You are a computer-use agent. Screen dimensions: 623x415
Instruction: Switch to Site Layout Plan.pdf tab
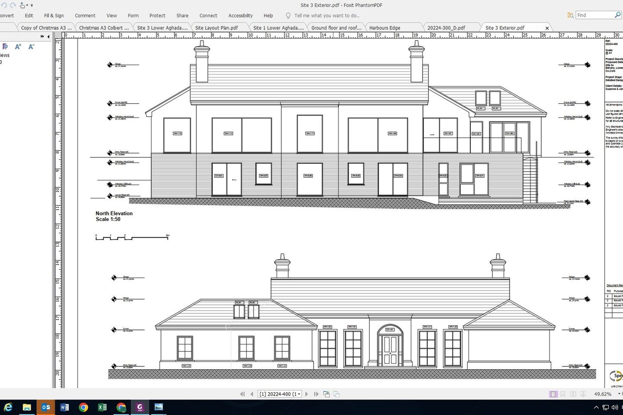[216, 28]
